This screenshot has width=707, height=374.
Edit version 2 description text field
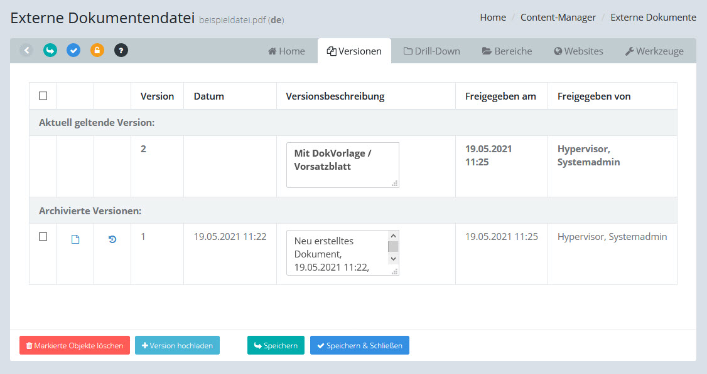click(x=342, y=165)
